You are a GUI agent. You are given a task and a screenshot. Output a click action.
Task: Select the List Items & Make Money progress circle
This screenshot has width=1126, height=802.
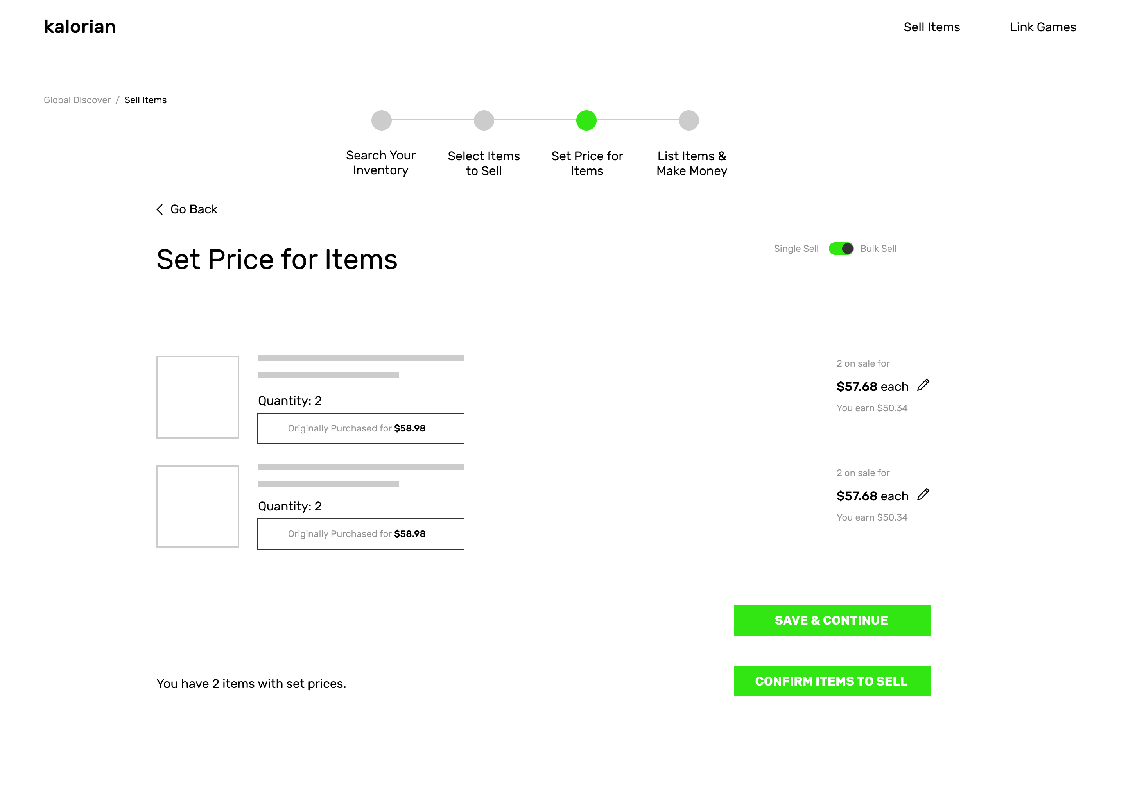pyautogui.click(x=689, y=120)
